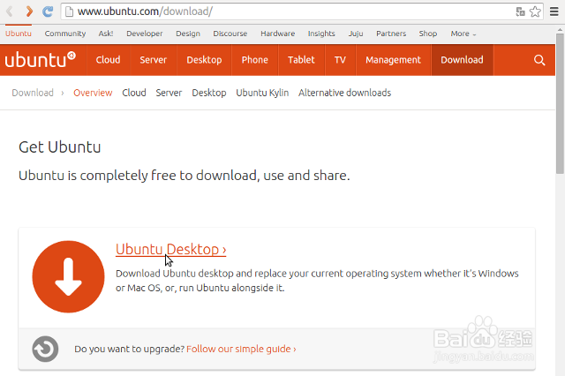
Task: Select Management in the orange navigation bar
Action: 393,60
